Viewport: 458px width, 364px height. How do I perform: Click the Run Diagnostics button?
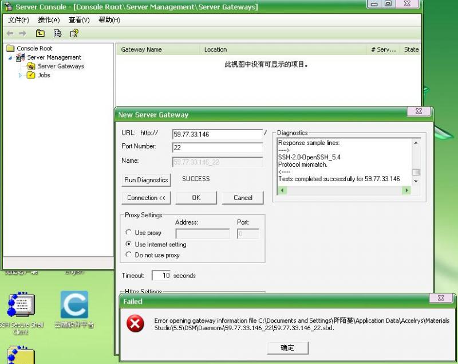pyautogui.click(x=146, y=180)
